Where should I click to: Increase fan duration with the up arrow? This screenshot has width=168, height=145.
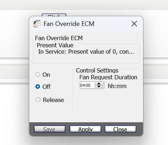(x=99, y=84)
